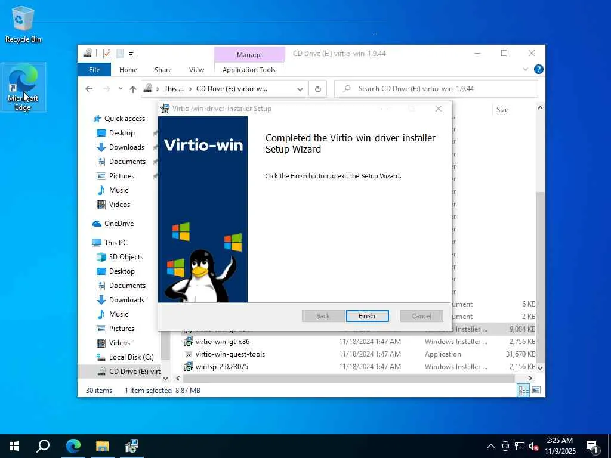
Task: Select This PC in navigation pane
Action: [x=116, y=243]
